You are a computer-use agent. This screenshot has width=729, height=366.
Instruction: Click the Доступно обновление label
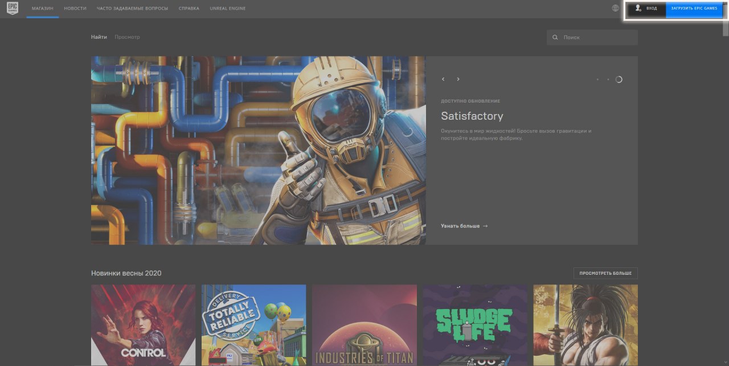(x=470, y=101)
